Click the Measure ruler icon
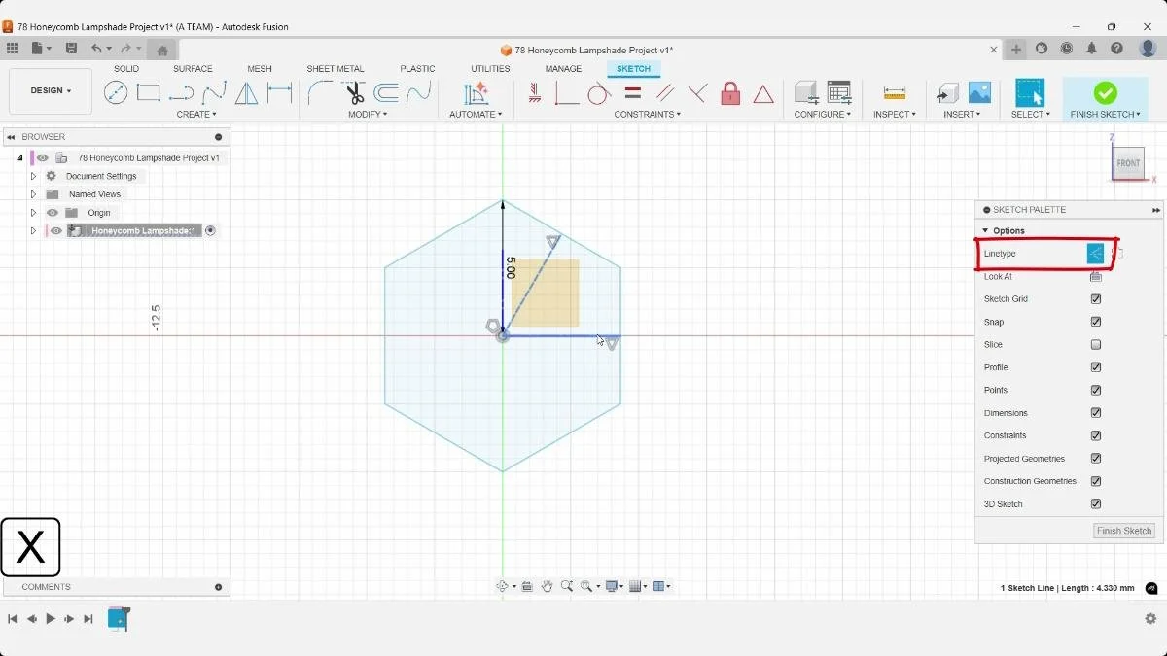The image size is (1167, 656). point(895,93)
